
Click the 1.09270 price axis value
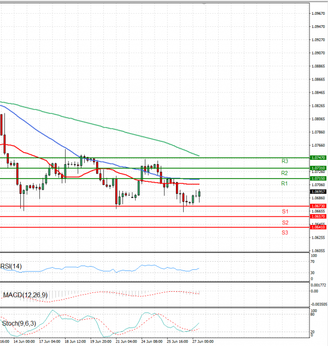318,40
